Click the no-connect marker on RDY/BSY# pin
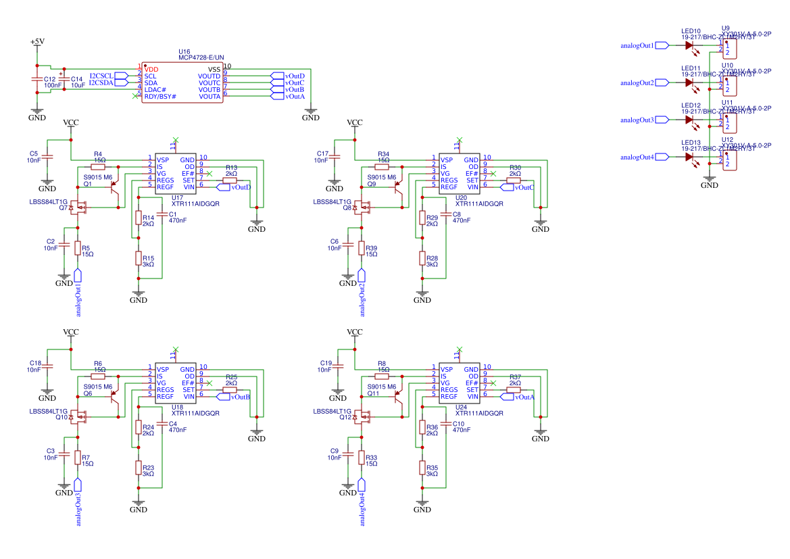 click(134, 97)
